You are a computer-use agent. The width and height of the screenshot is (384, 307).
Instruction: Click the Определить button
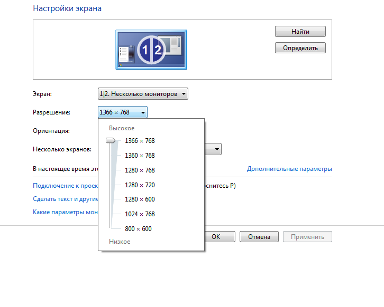pos(300,48)
